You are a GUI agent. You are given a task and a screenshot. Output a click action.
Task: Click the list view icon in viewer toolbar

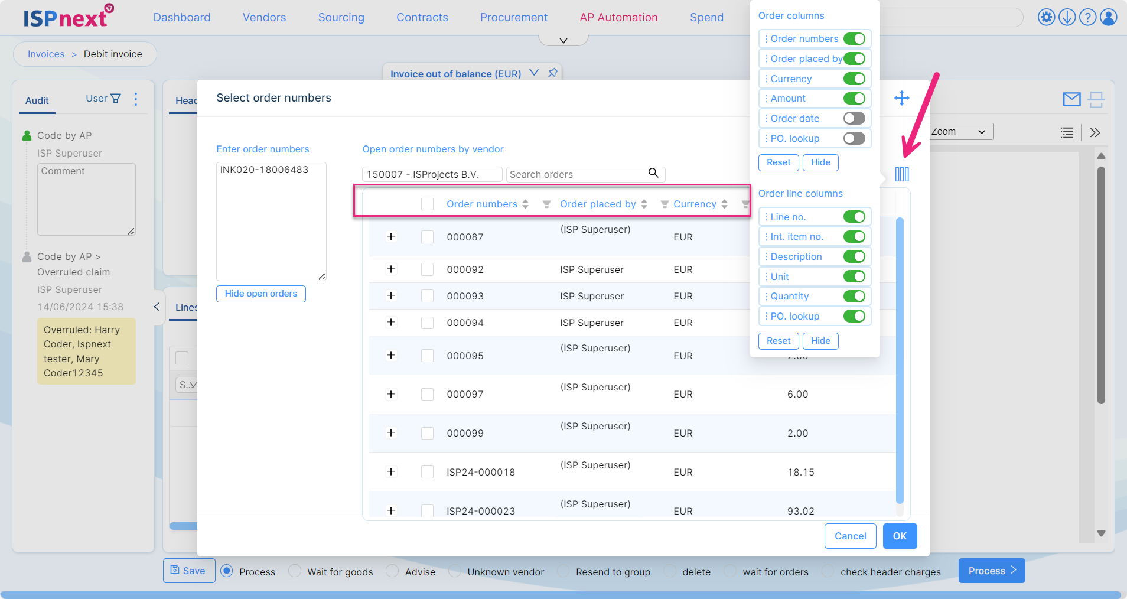[1067, 132]
